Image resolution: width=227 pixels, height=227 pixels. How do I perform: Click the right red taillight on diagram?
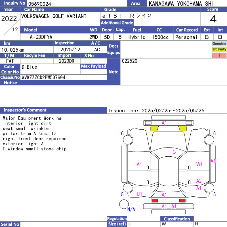pos(182,201)
